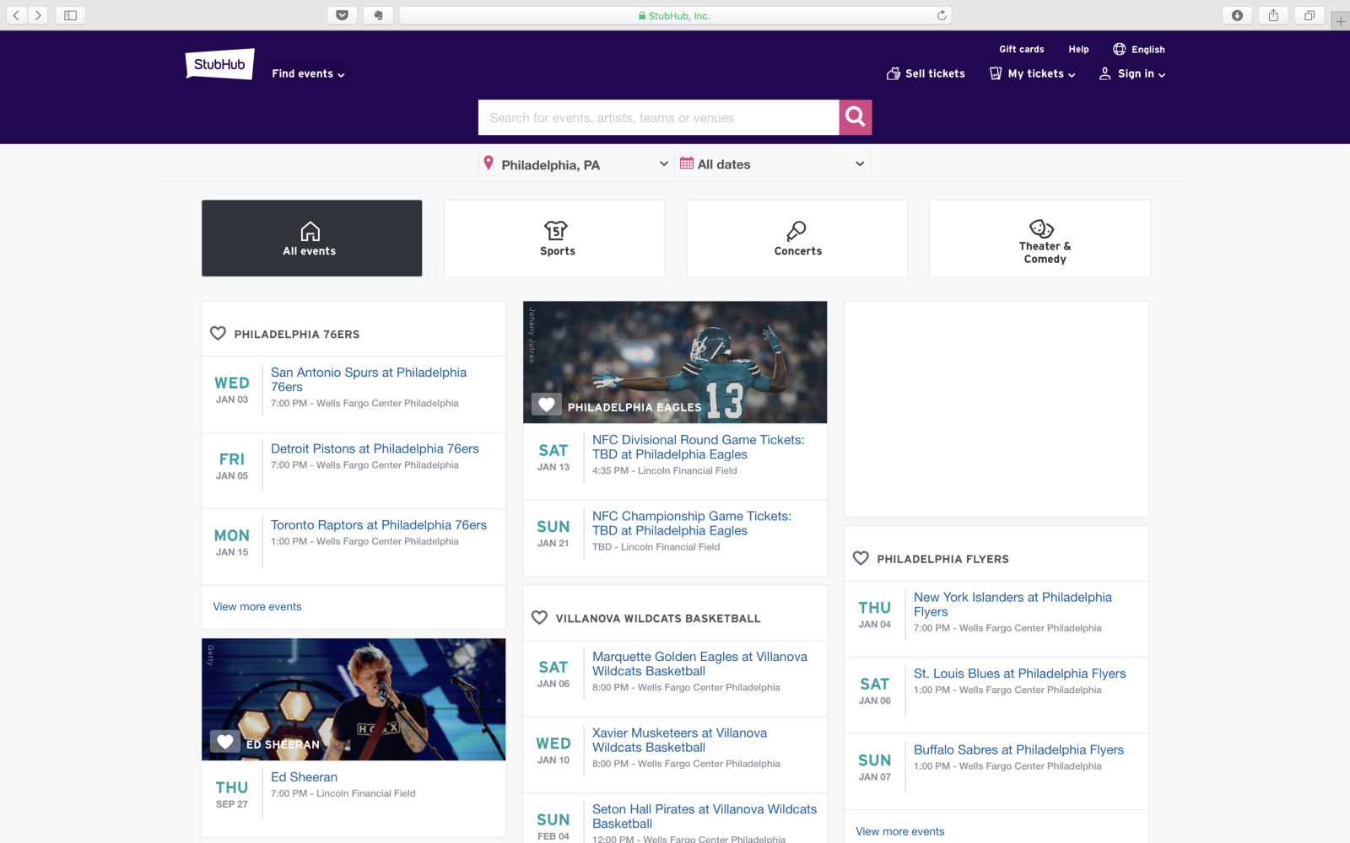Image resolution: width=1350 pixels, height=843 pixels.
Task: Expand the My tickets dropdown
Action: tap(1041, 73)
